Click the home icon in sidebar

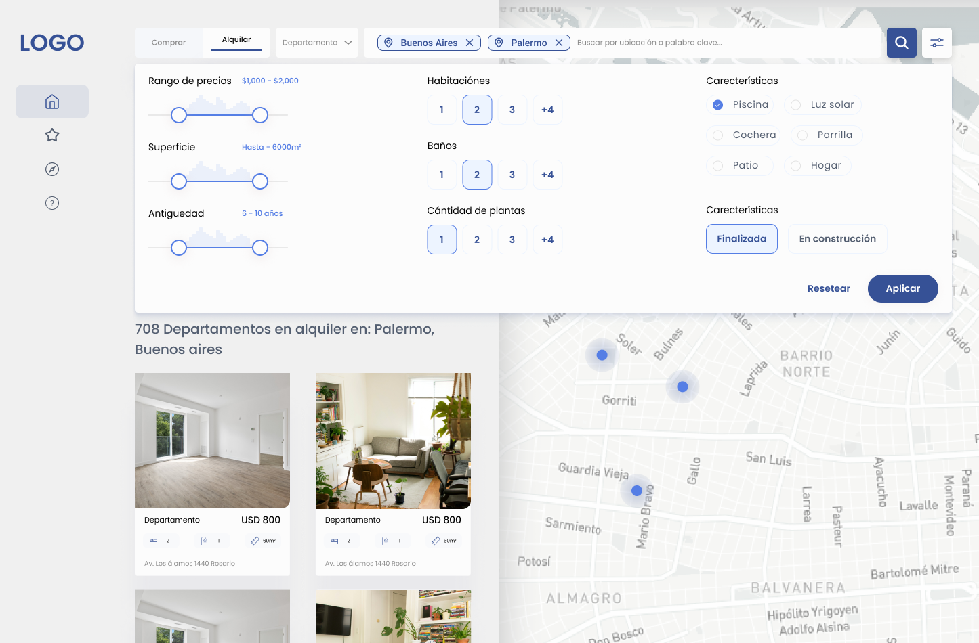coord(52,102)
